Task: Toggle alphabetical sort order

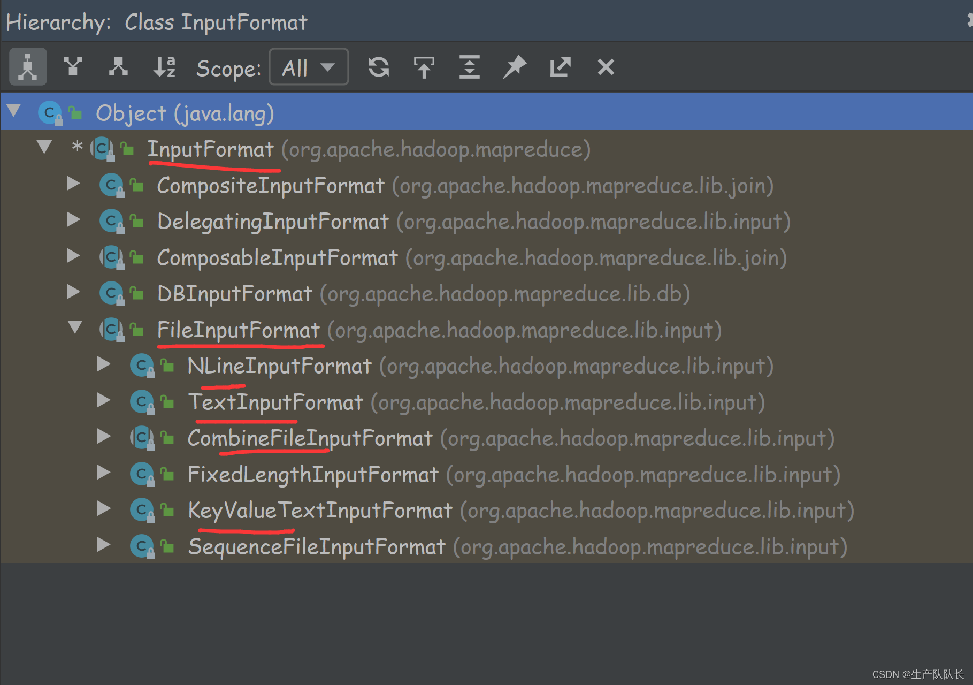Action: coord(164,67)
